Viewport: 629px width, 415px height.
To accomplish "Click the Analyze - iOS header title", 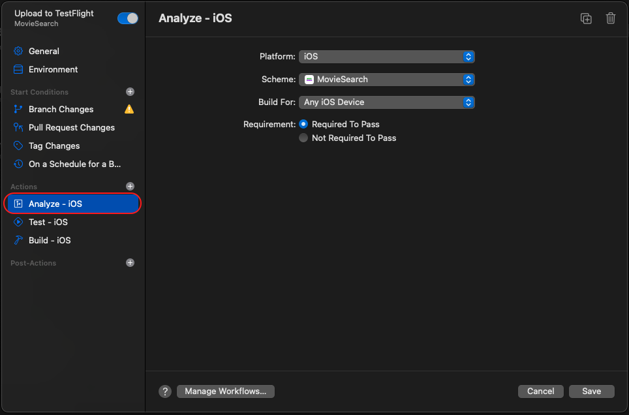I will coord(195,18).
